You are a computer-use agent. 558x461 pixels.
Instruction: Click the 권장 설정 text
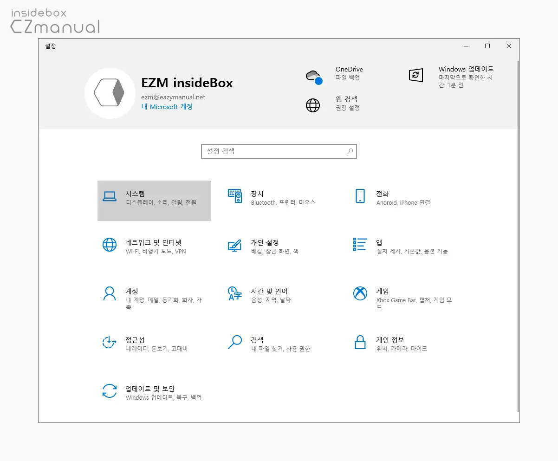(348, 108)
